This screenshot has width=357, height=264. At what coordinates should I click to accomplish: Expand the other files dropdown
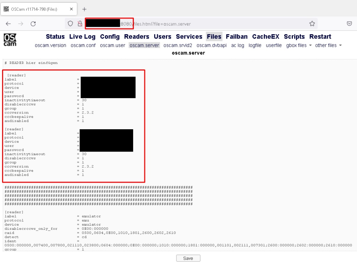328,45
